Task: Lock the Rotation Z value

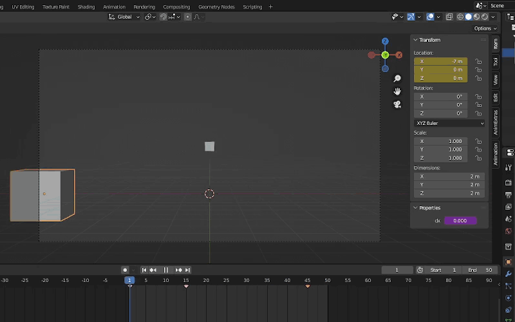Action: 478,113
